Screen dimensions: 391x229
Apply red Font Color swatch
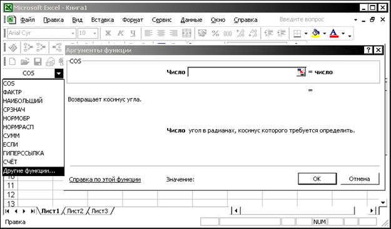pos(334,33)
